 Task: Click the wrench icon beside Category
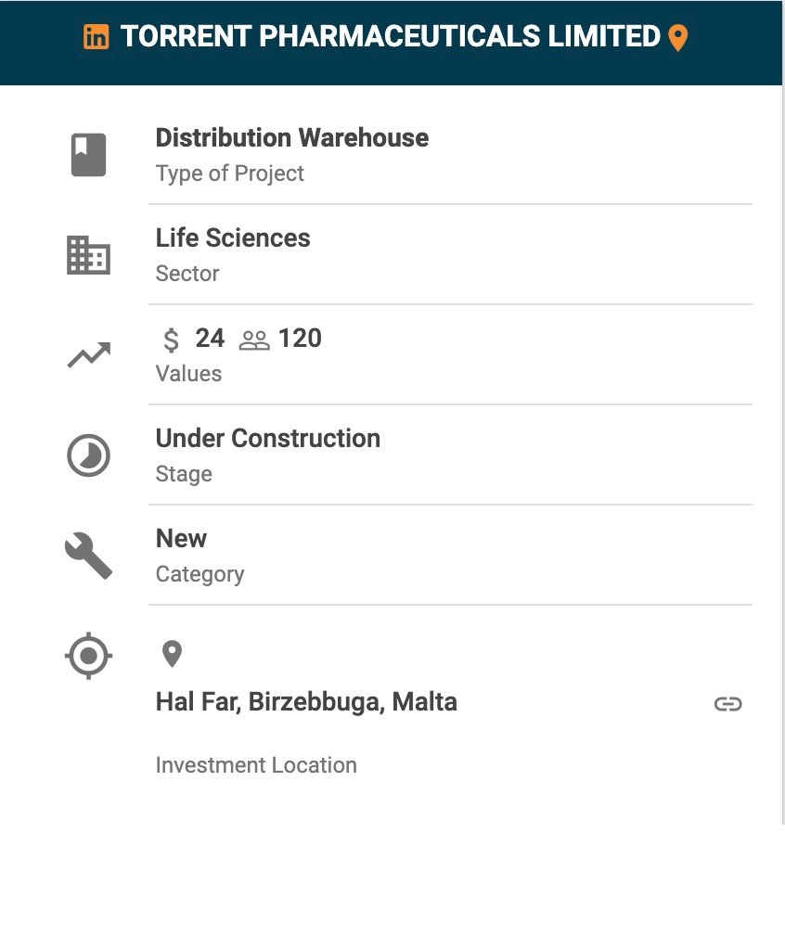[x=89, y=556]
